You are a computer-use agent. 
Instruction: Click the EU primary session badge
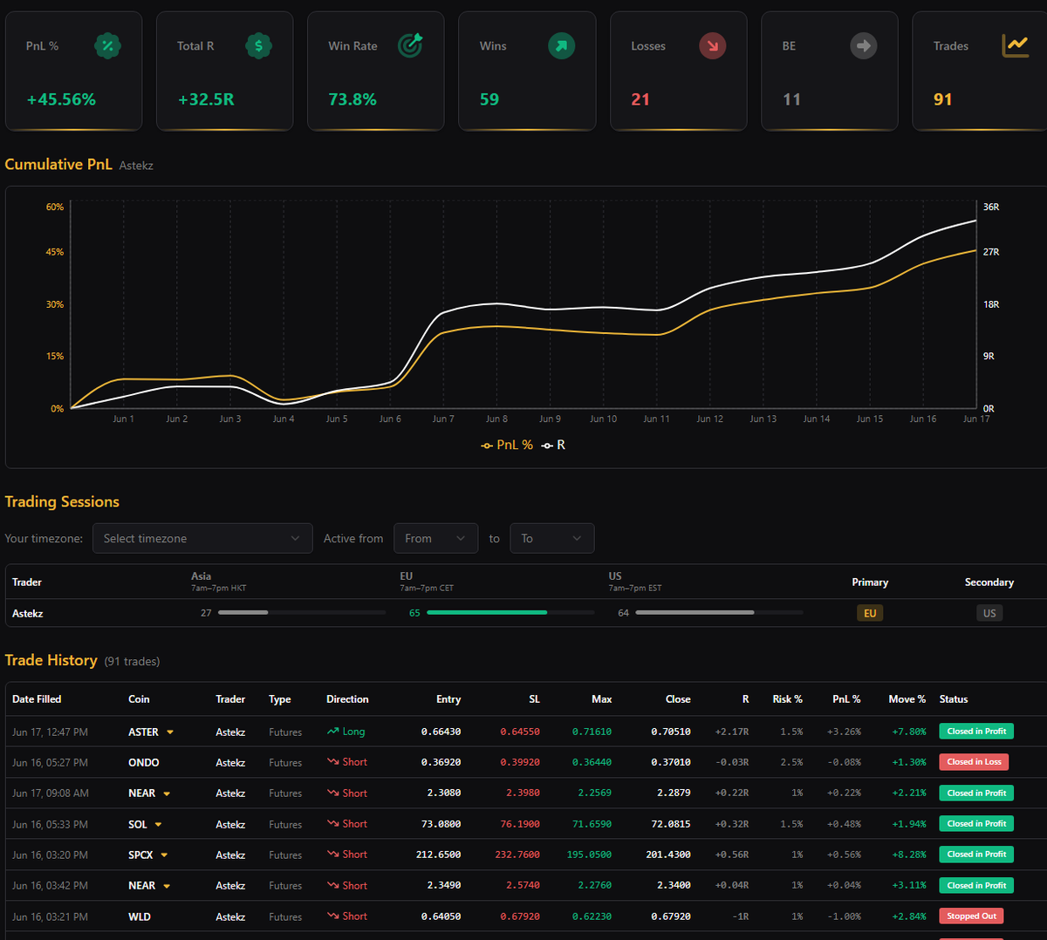pyautogui.click(x=870, y=613)
